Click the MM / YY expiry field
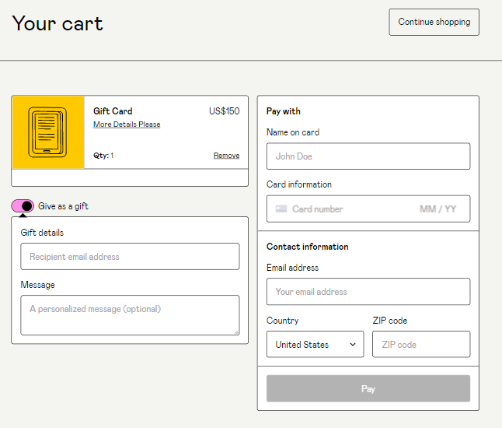The width and height of the screenshot is (502, 428). (x=438, y=209)
